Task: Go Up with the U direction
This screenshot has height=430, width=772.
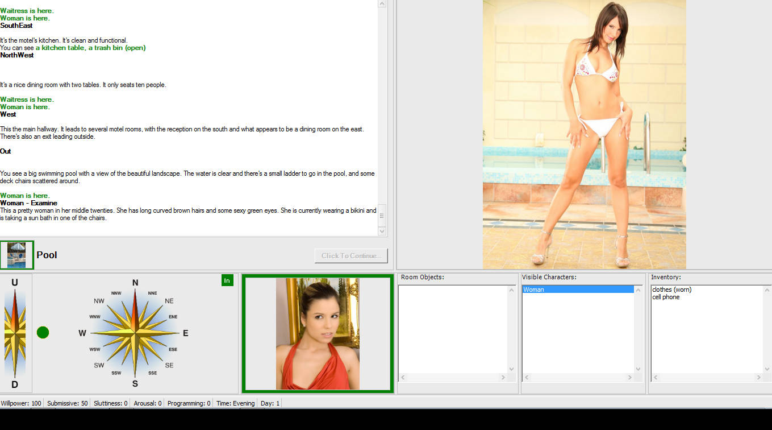Action: pyautogui.click(x=15, y=283)
